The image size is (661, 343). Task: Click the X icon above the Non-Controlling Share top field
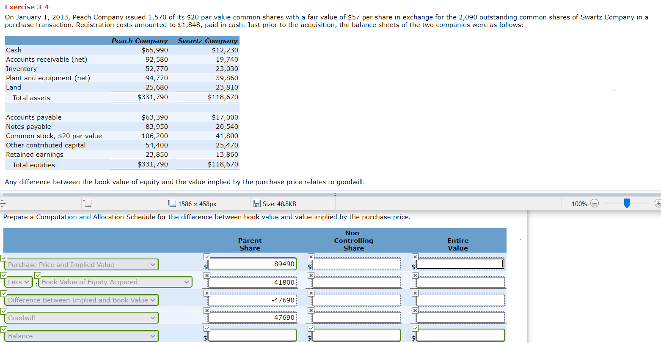(311, 256)
